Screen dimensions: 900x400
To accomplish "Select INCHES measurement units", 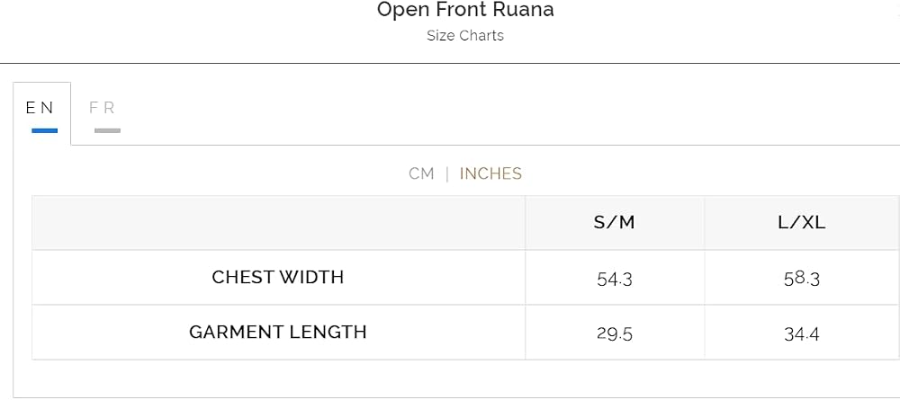I will (490, 173).
